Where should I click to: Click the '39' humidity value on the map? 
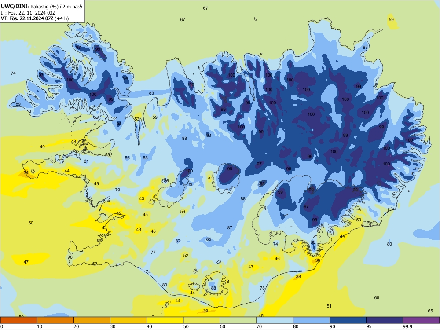coord(205,311)
